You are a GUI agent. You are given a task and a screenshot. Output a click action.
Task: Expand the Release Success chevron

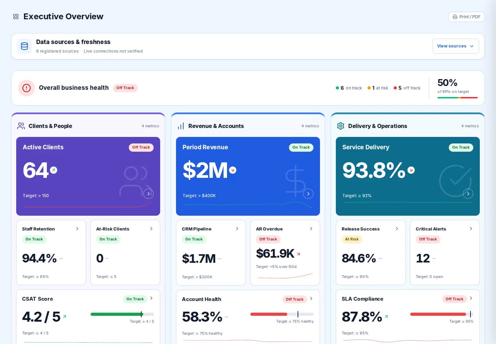397,229
